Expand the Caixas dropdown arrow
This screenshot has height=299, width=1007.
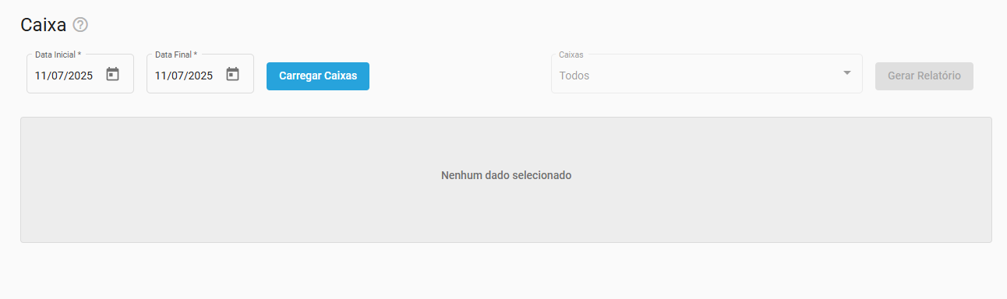point(847,72)
